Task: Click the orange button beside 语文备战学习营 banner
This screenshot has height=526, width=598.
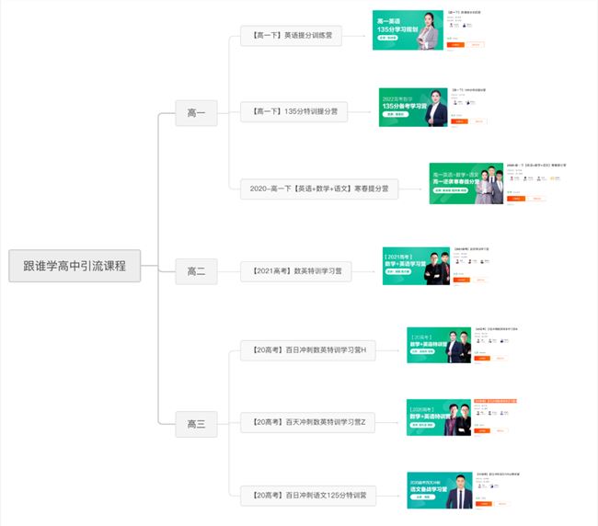Action: pos(484,504)
